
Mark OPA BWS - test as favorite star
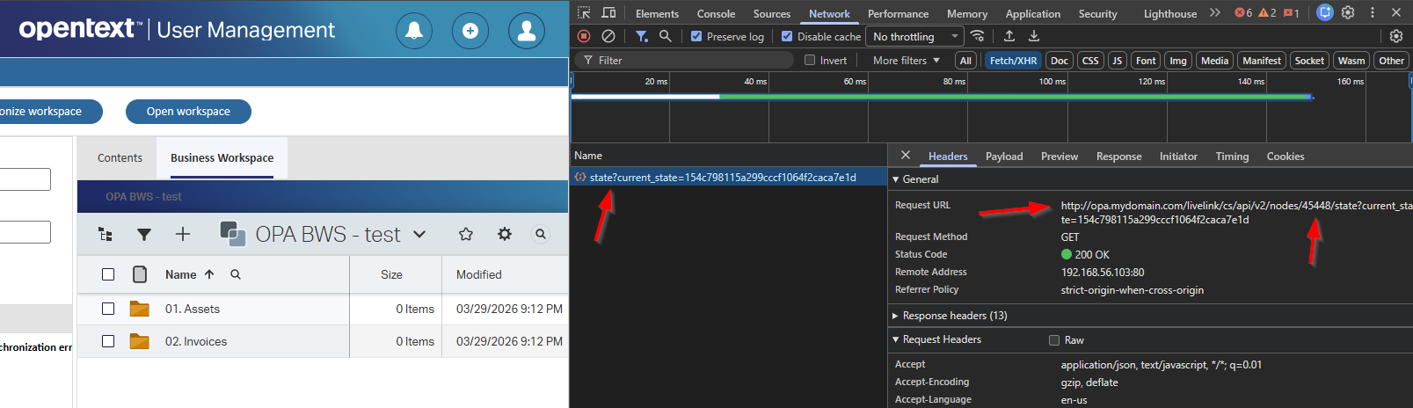pyautogui.click(x=466, y=234)
